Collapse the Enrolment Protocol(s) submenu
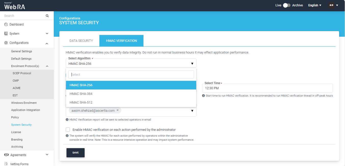 point(47,66)
